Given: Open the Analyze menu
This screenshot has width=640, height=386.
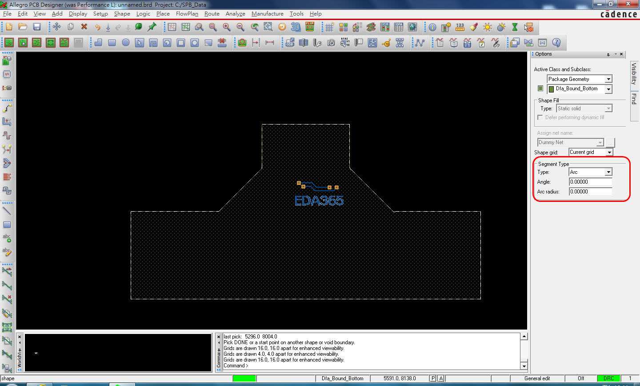Looking at the screenshot, I should coord(235,14).
